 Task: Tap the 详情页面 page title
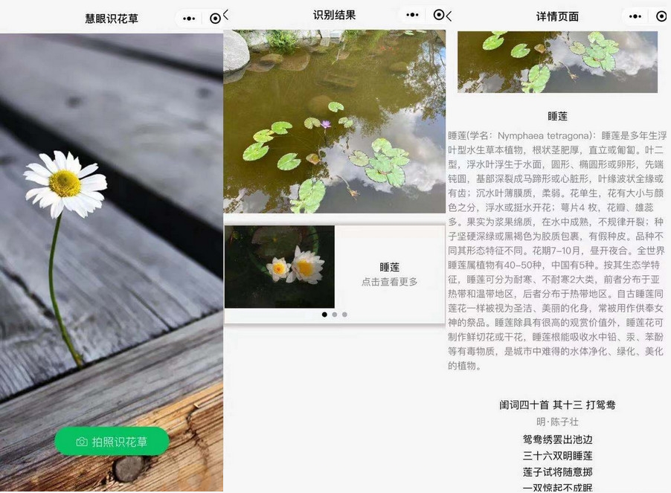[558, 16]
